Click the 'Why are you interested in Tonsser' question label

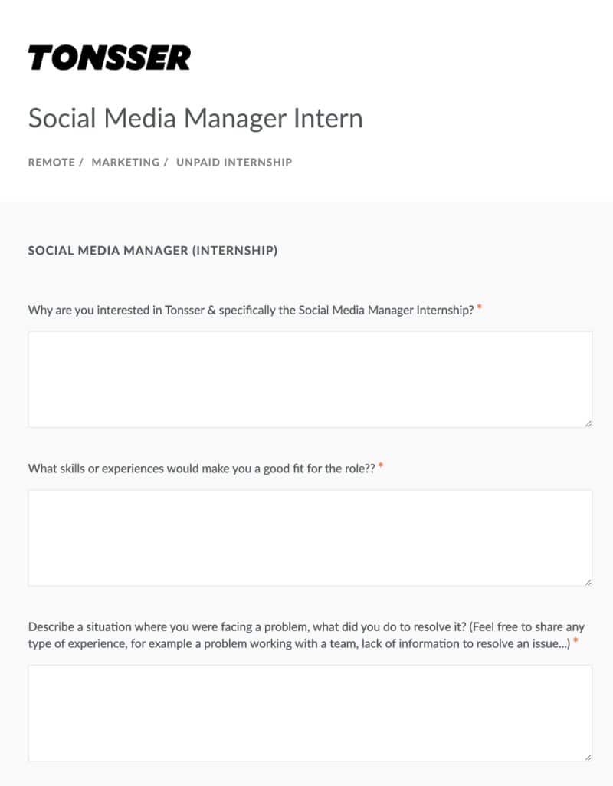(251, 311)
